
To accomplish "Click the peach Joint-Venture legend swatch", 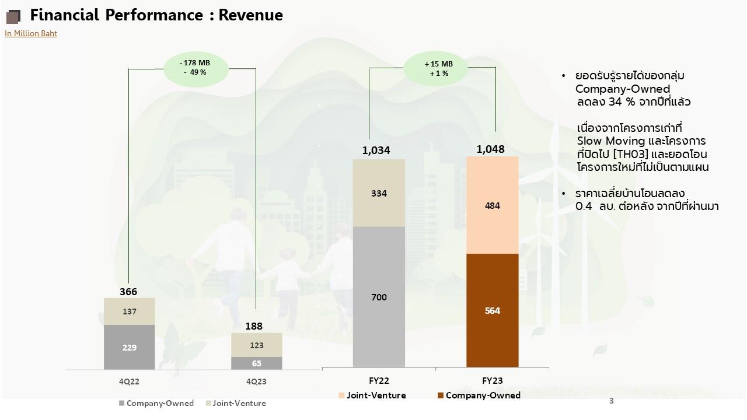I will [x=341, y=396].
